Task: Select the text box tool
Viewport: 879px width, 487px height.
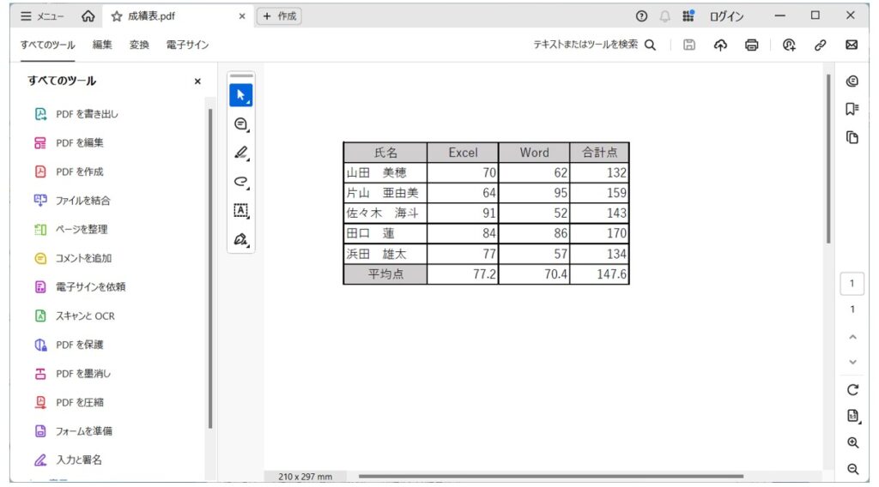Action: pyautogui.click(x=241, y=210)
